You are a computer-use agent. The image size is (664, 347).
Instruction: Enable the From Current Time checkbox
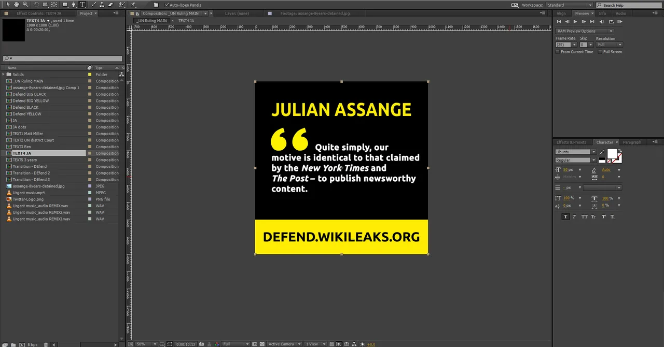tap(558, 52)
